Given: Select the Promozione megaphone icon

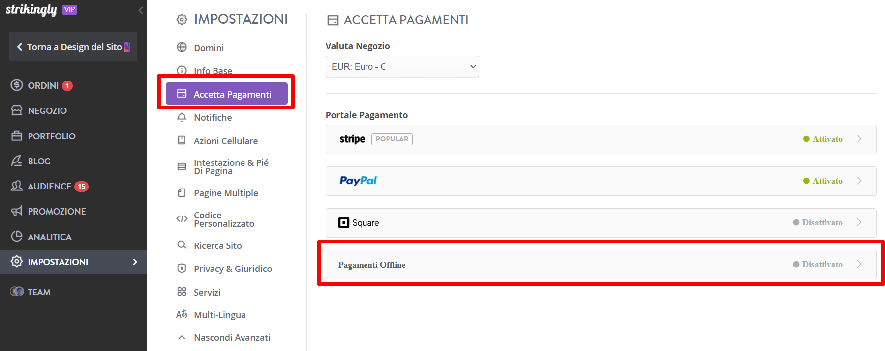Looking at the screenshot, I should point(17,211).
